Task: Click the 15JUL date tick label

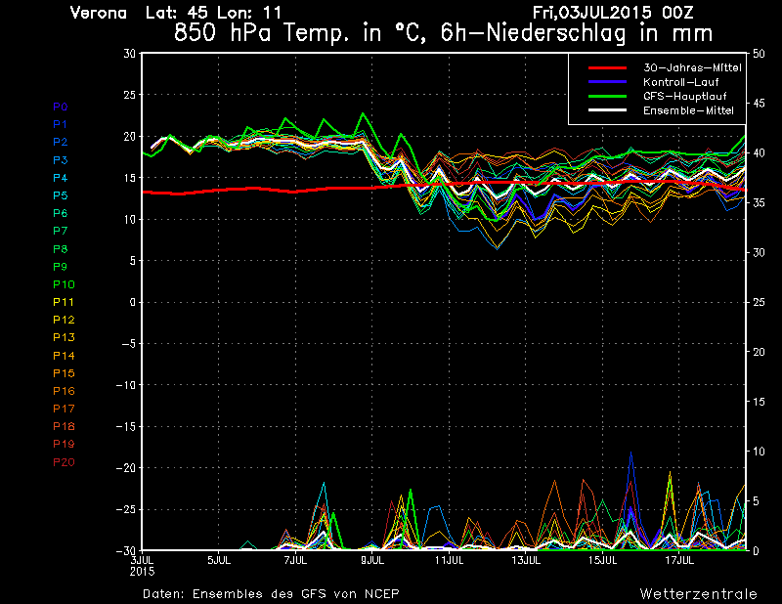Action: pyautogui.click(x=603, y=561)
